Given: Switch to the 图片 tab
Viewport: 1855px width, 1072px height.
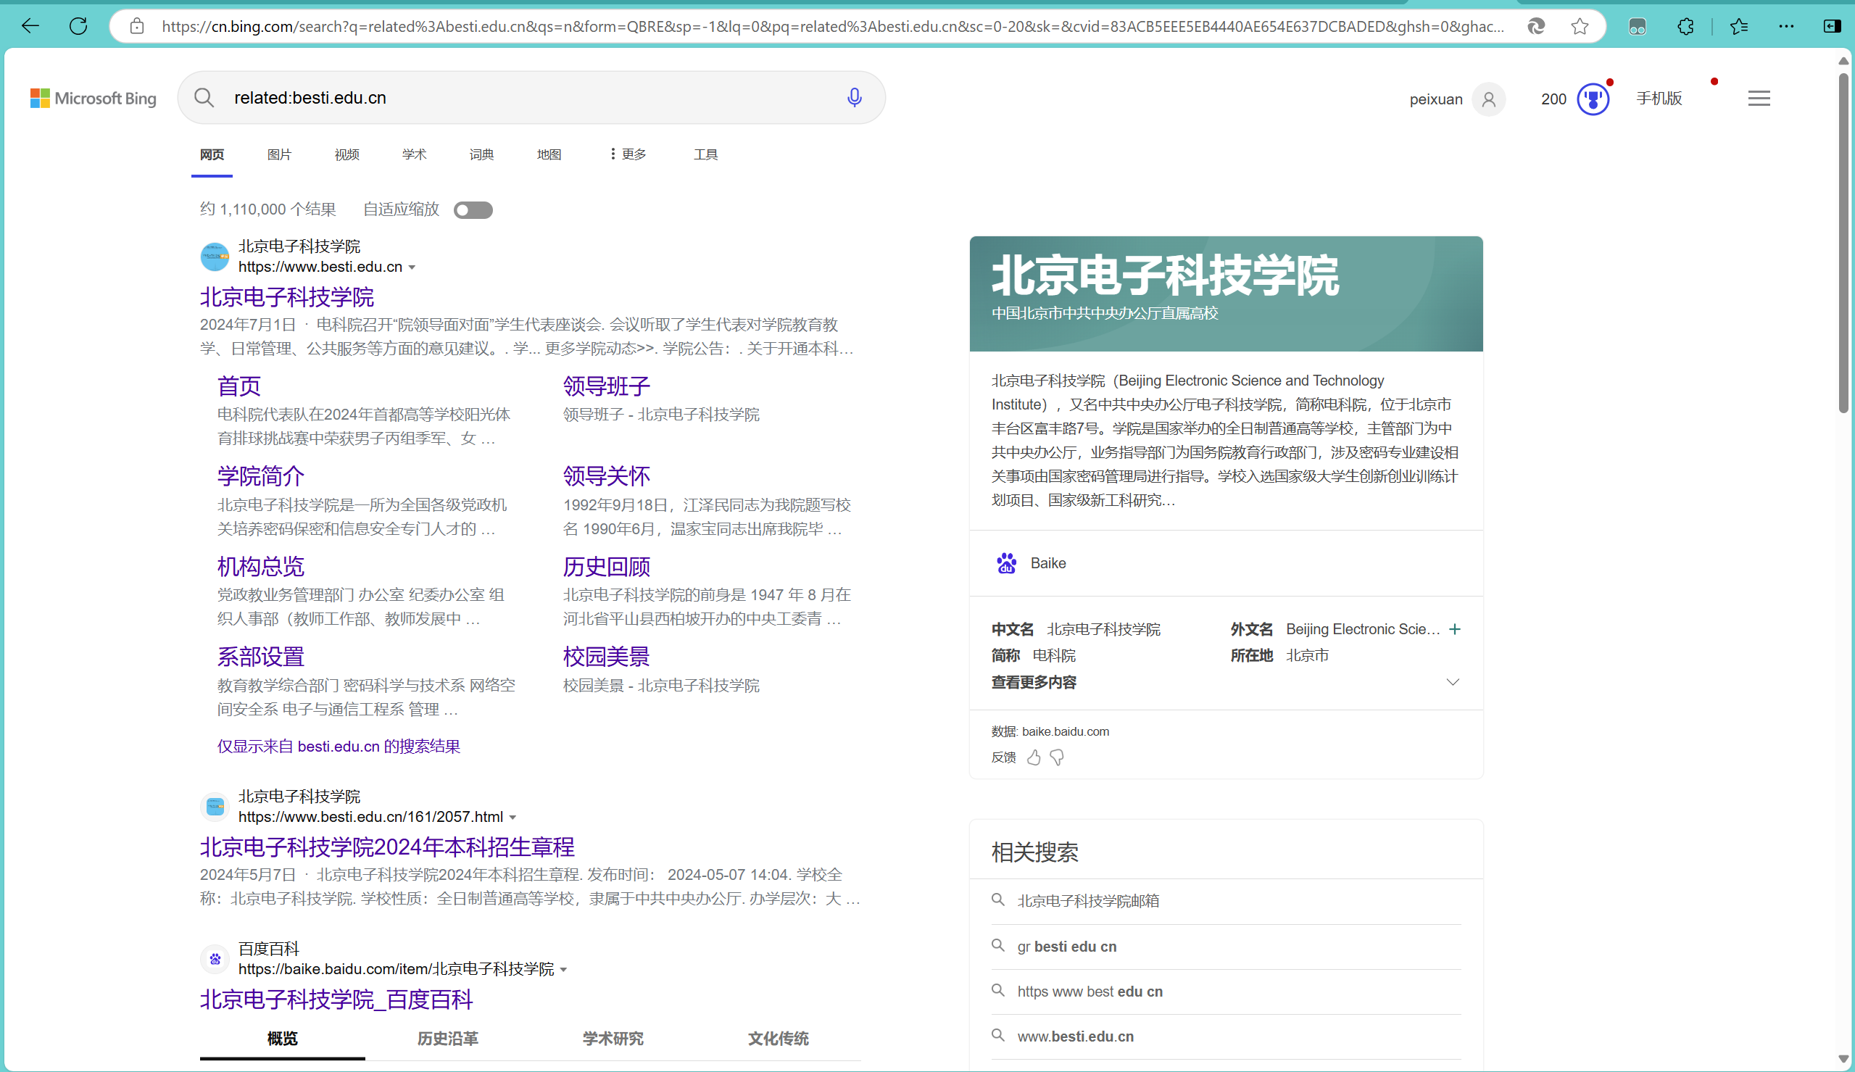Looking at the screenshot, I should pos(279,154).
